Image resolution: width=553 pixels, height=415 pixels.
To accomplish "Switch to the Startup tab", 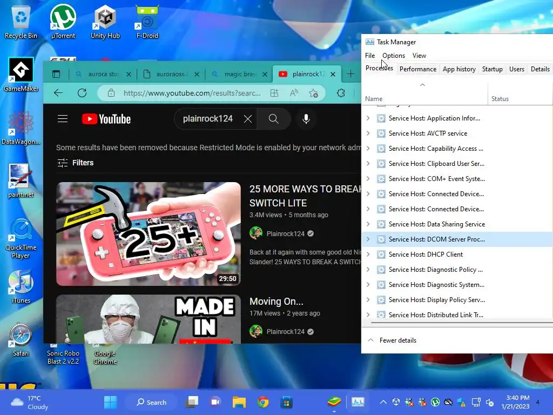I will [x=493, y=69].
